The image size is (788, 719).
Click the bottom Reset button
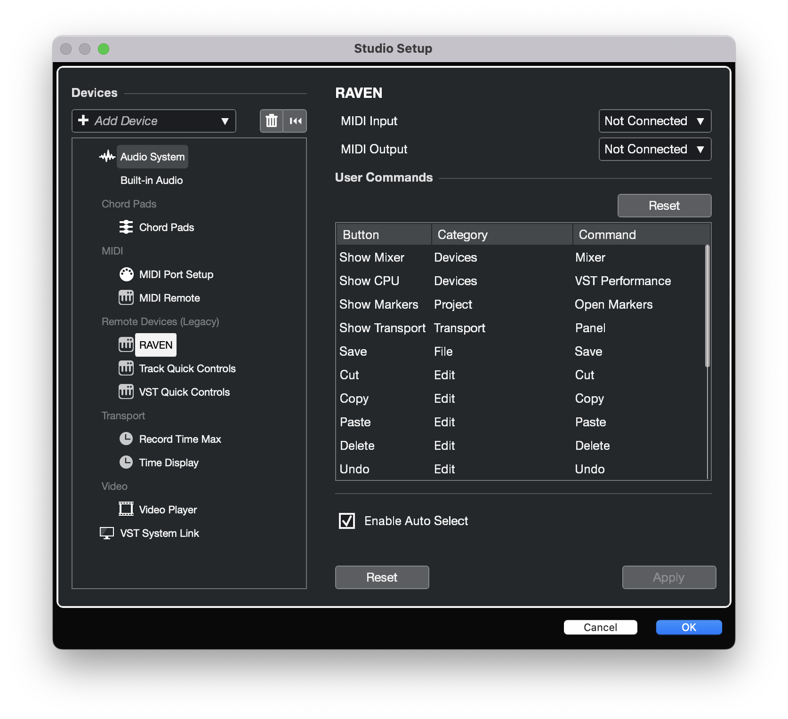click(x=382, y=577)
